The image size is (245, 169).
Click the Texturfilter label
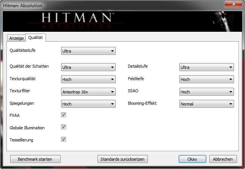pyautogui.click(x=20, y=91)
